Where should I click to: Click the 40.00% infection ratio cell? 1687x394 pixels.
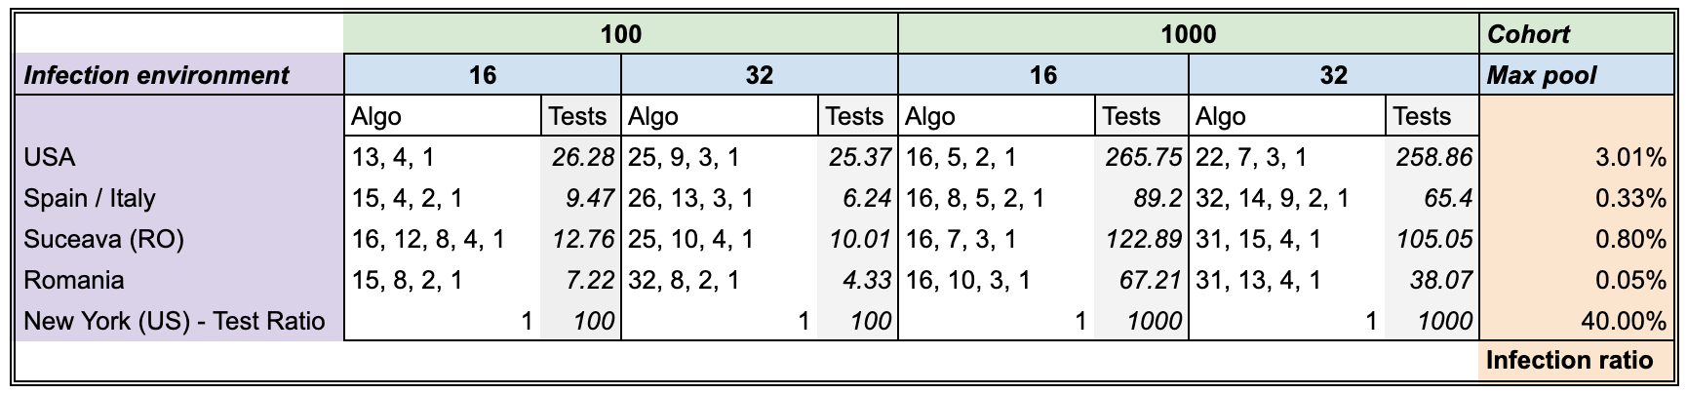(1576, 321)
